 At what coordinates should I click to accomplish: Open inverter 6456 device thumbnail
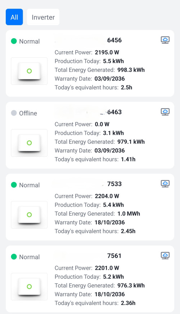(x=29, y=71)
